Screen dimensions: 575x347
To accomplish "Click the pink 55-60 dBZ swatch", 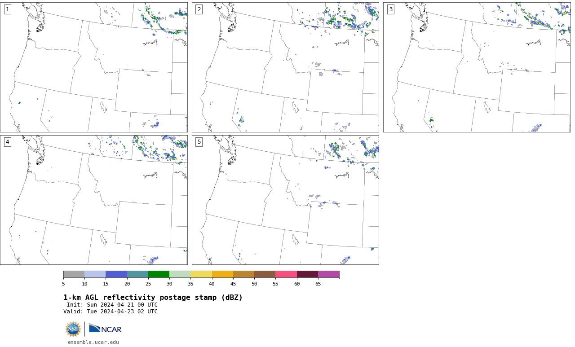I will click(286, 274).
